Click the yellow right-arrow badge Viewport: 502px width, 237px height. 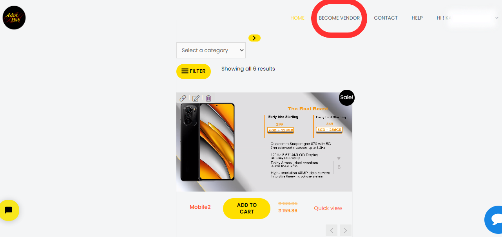tap(254, 38)
